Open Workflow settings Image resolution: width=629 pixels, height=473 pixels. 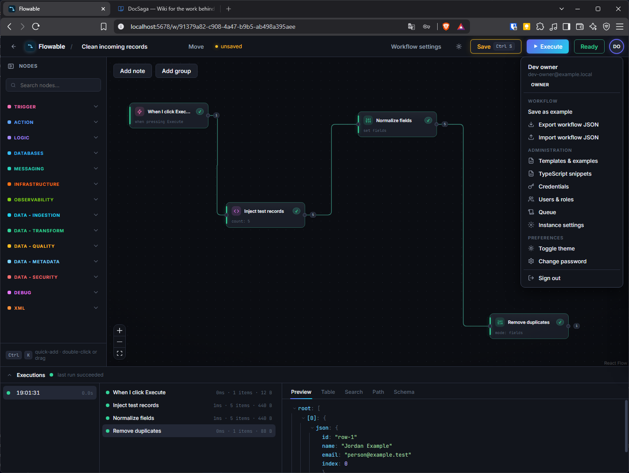[416, 46]
